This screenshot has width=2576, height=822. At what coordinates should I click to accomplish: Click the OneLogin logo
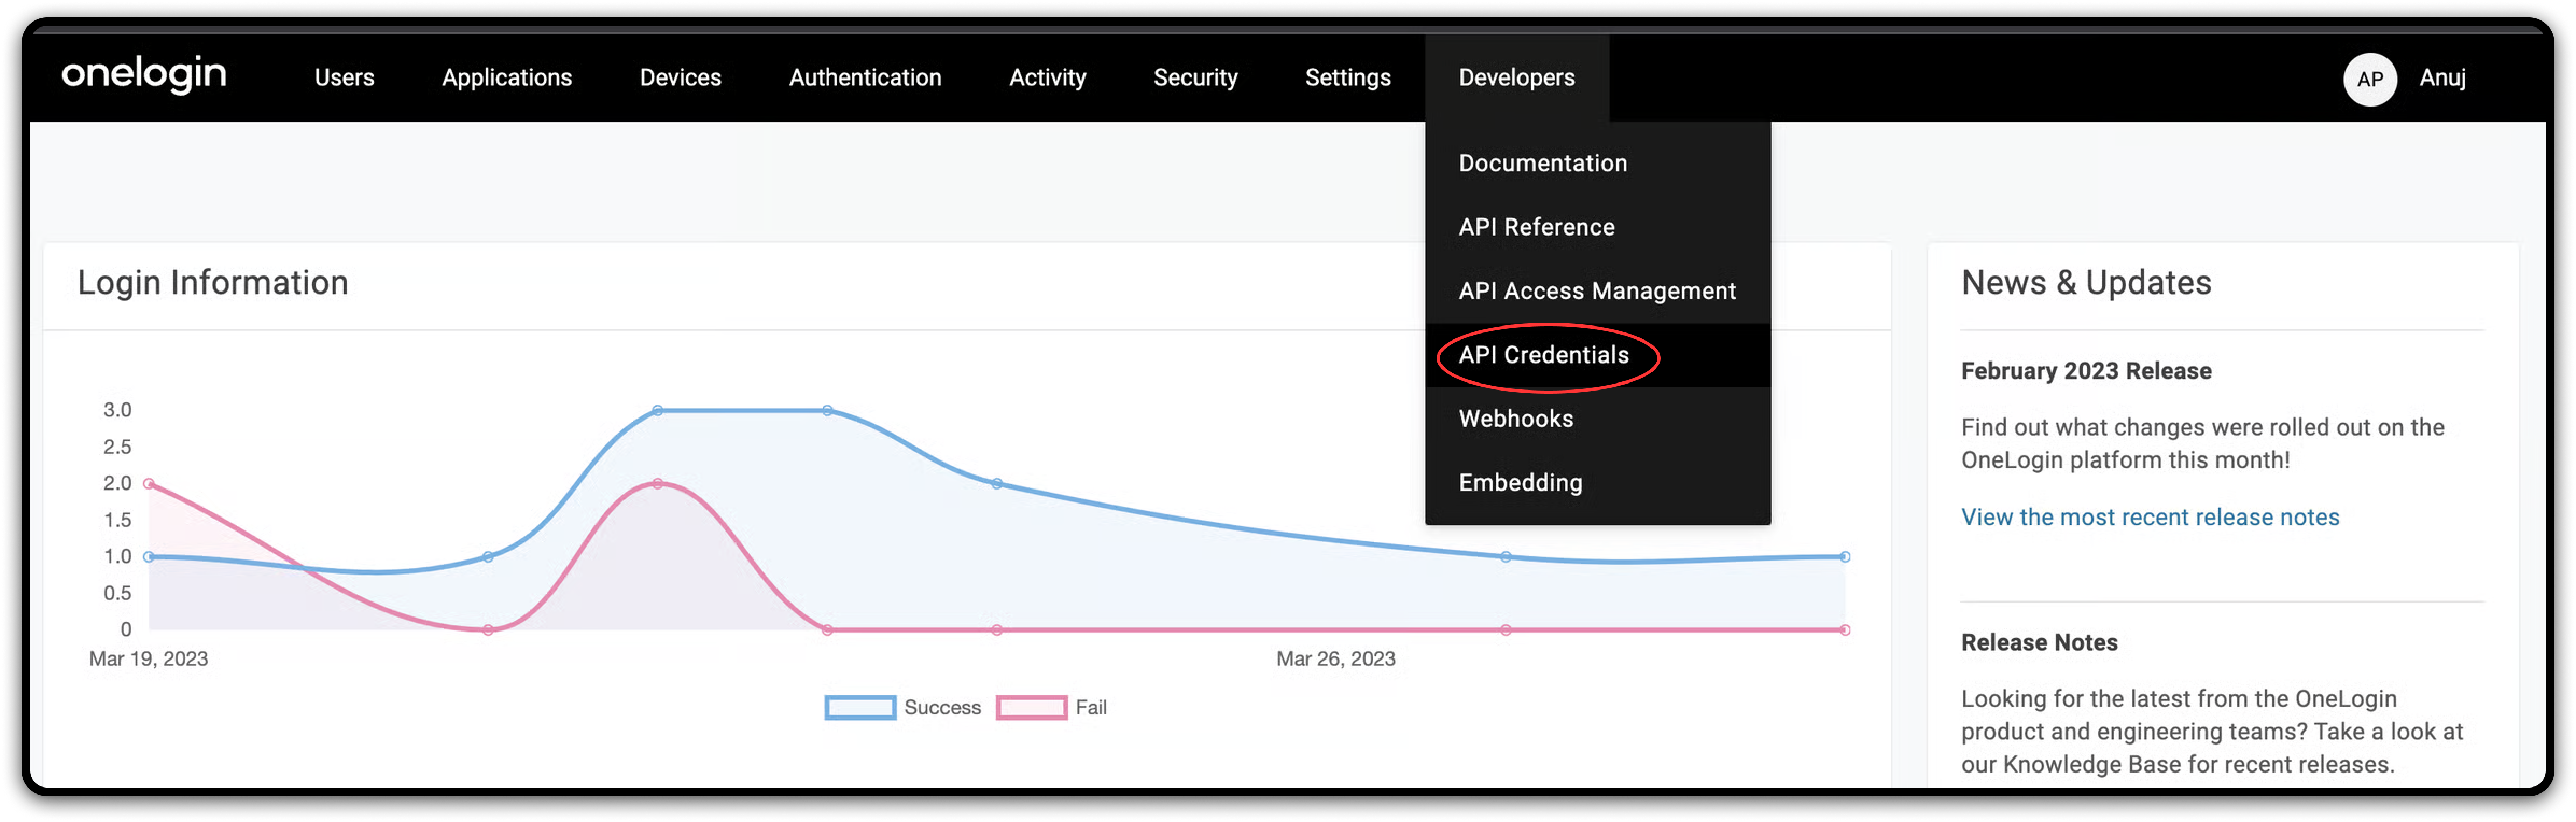point(144,76)
